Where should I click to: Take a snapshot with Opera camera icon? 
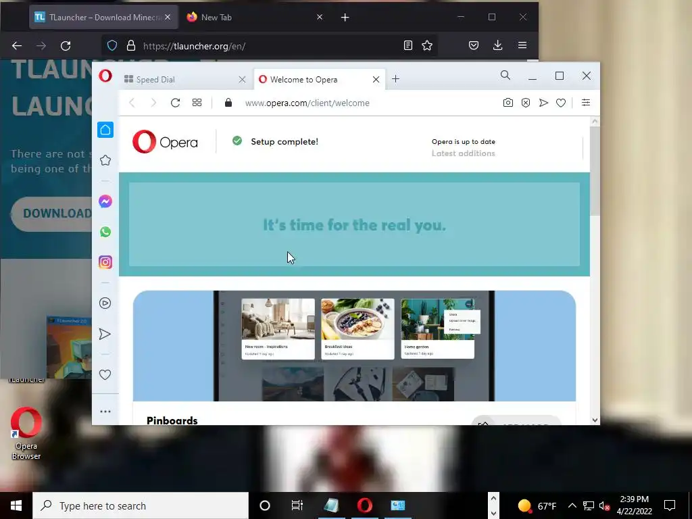click(508, 103)
